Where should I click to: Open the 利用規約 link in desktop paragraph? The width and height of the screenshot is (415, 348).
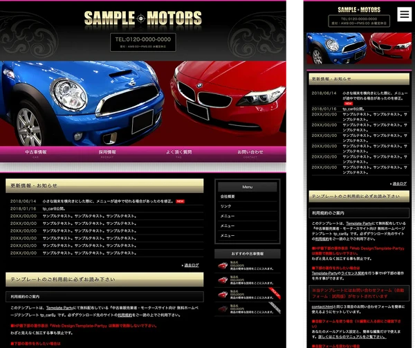[124, 315]
